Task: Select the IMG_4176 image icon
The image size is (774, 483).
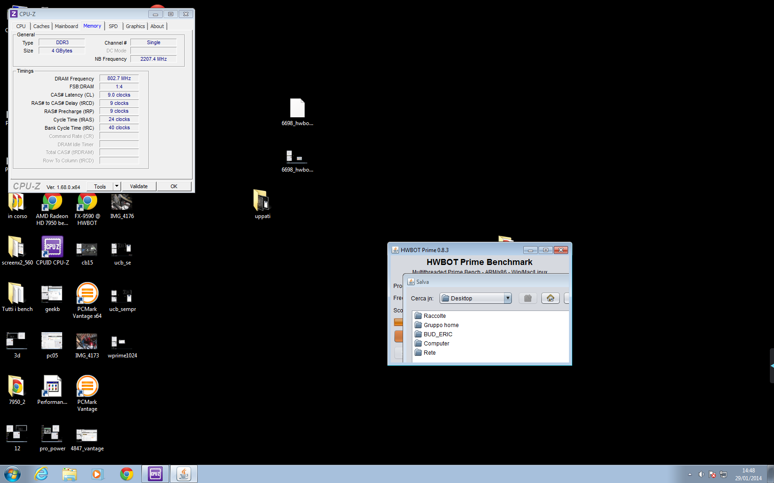Action: 122,205
